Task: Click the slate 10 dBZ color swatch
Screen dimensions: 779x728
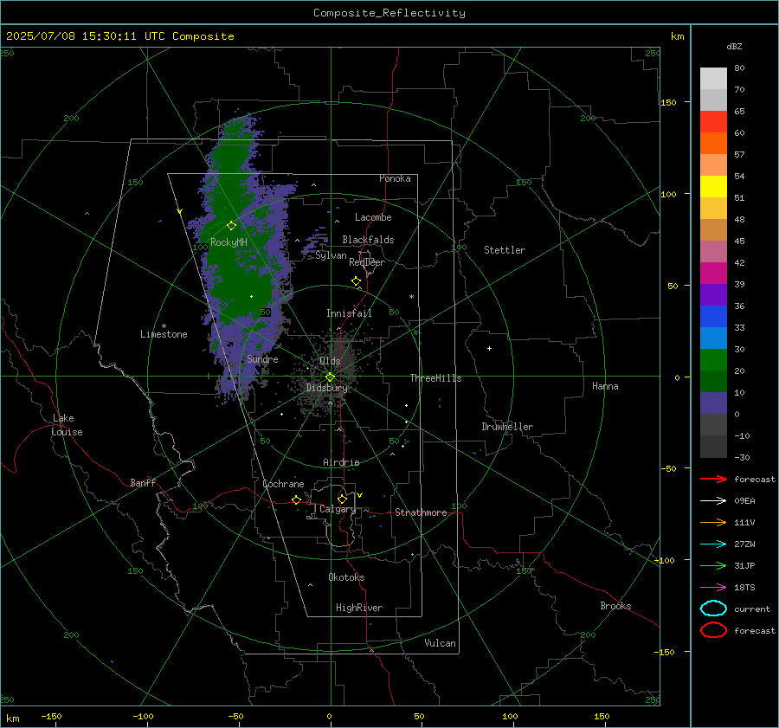Action: tap(713, 403)
